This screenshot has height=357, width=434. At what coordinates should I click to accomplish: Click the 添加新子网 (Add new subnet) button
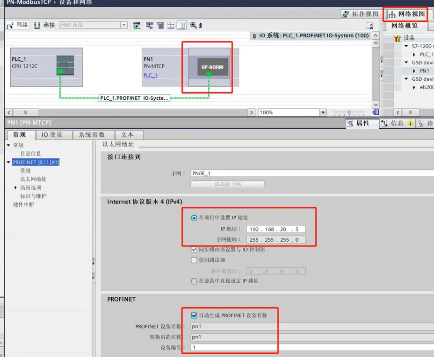[x=227, y=184]
